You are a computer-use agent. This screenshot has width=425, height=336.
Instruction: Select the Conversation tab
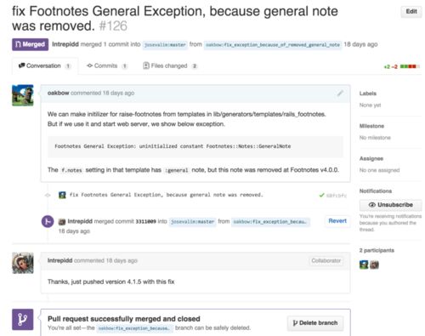[45, 65]
